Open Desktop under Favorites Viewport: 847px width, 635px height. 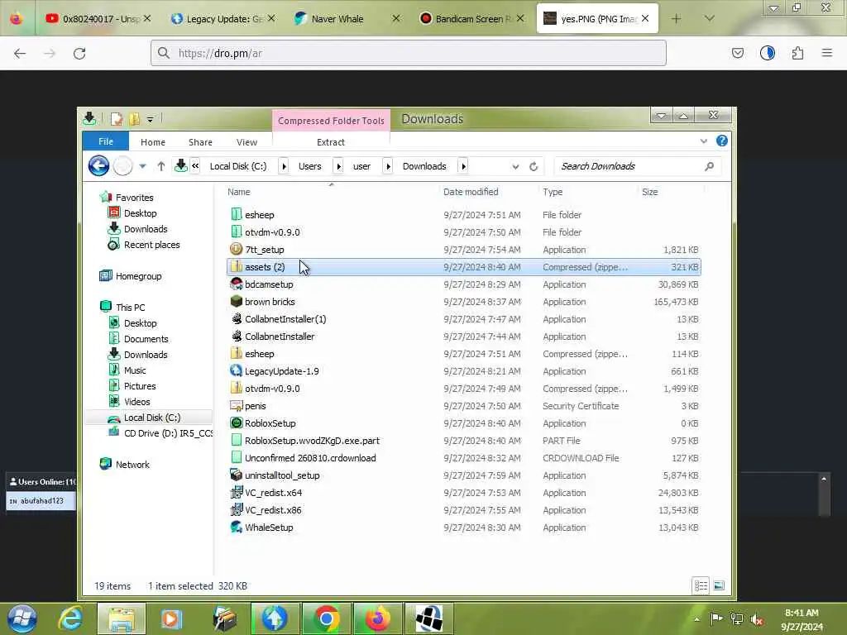pyautogui.click(x=140, y=212)
